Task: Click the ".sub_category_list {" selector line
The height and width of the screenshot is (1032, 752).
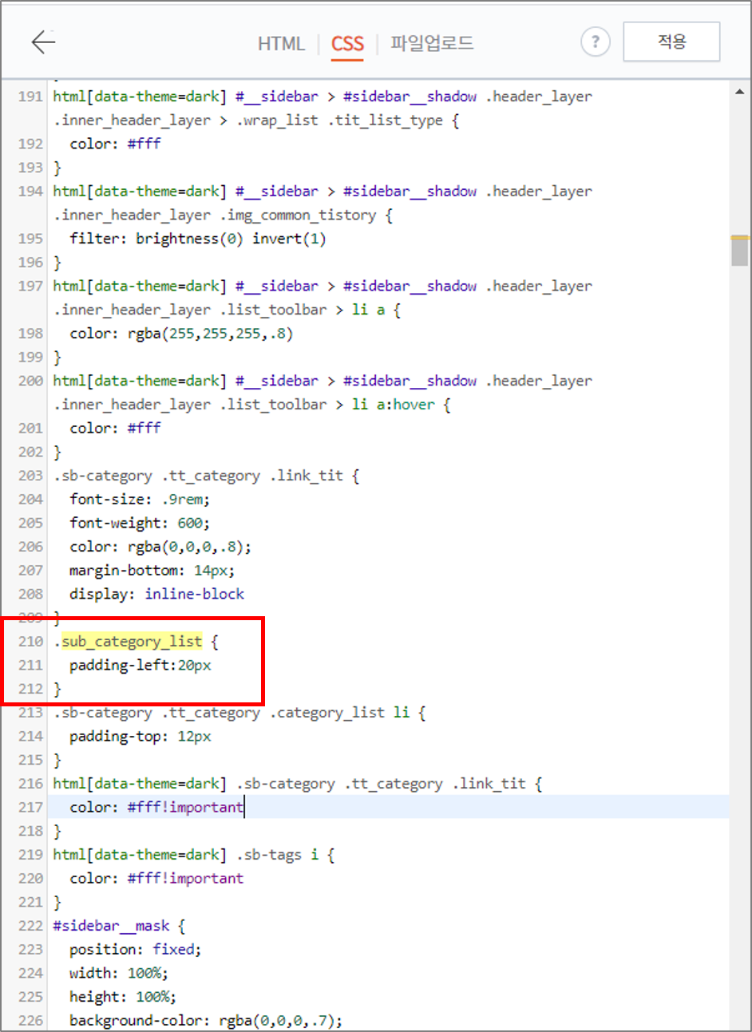Action: 136,642
